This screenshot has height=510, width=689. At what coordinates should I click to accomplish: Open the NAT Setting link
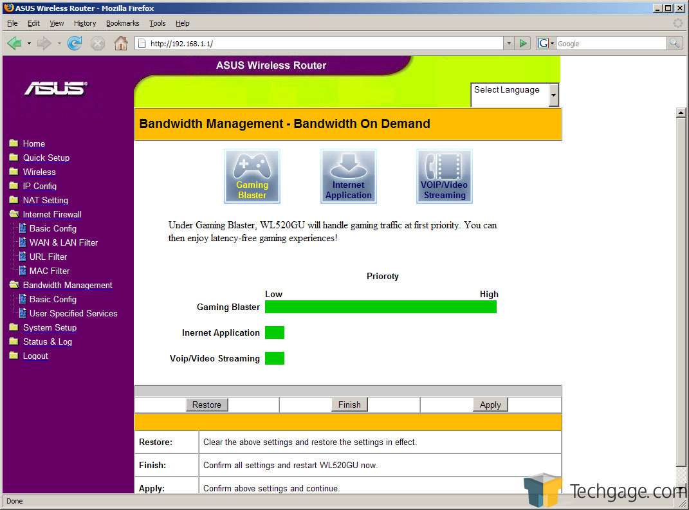(x=45, y=200)
